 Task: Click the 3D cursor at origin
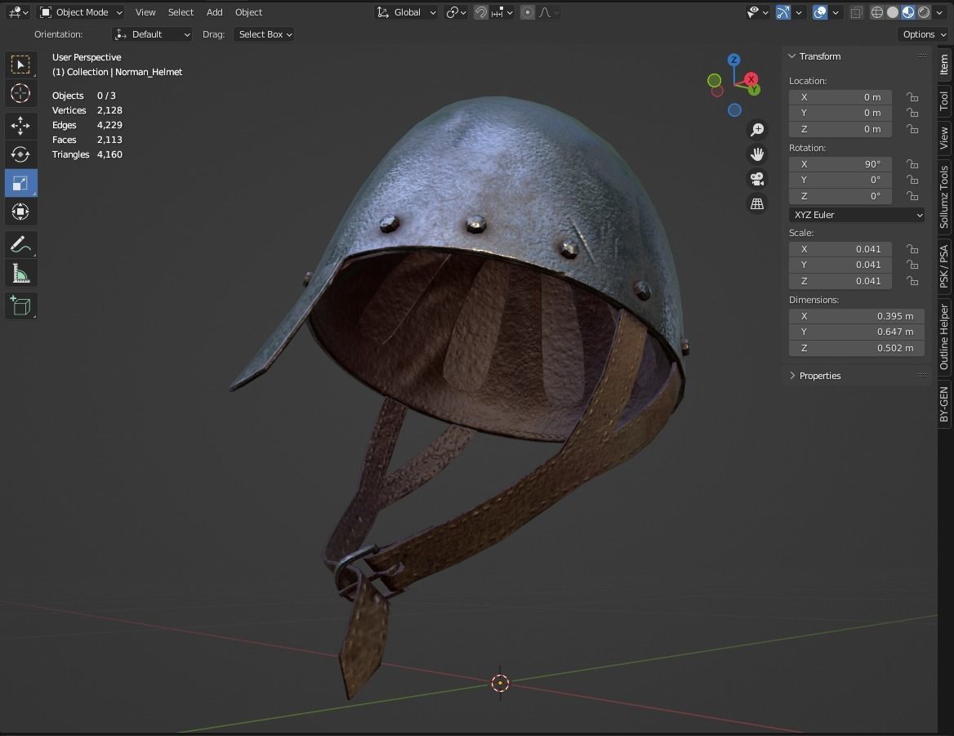(x=500, y=683)
